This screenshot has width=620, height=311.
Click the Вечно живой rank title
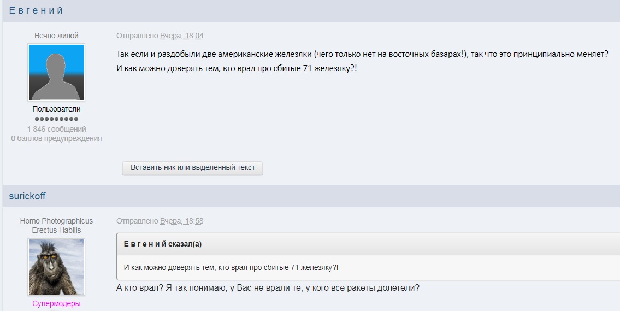coord(56,36)
